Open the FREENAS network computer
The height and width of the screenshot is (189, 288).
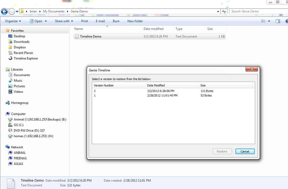tap(20, 158)
